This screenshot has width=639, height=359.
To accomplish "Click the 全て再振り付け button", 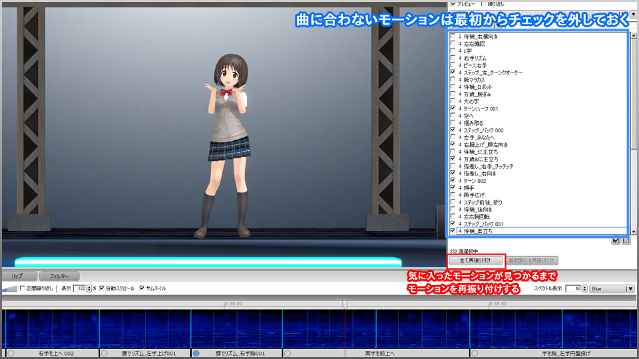I will (x=476, y=260).
